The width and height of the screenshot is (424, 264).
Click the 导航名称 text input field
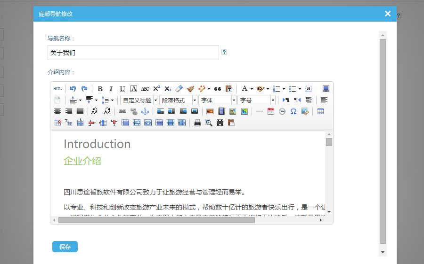(x=133, y=53)
